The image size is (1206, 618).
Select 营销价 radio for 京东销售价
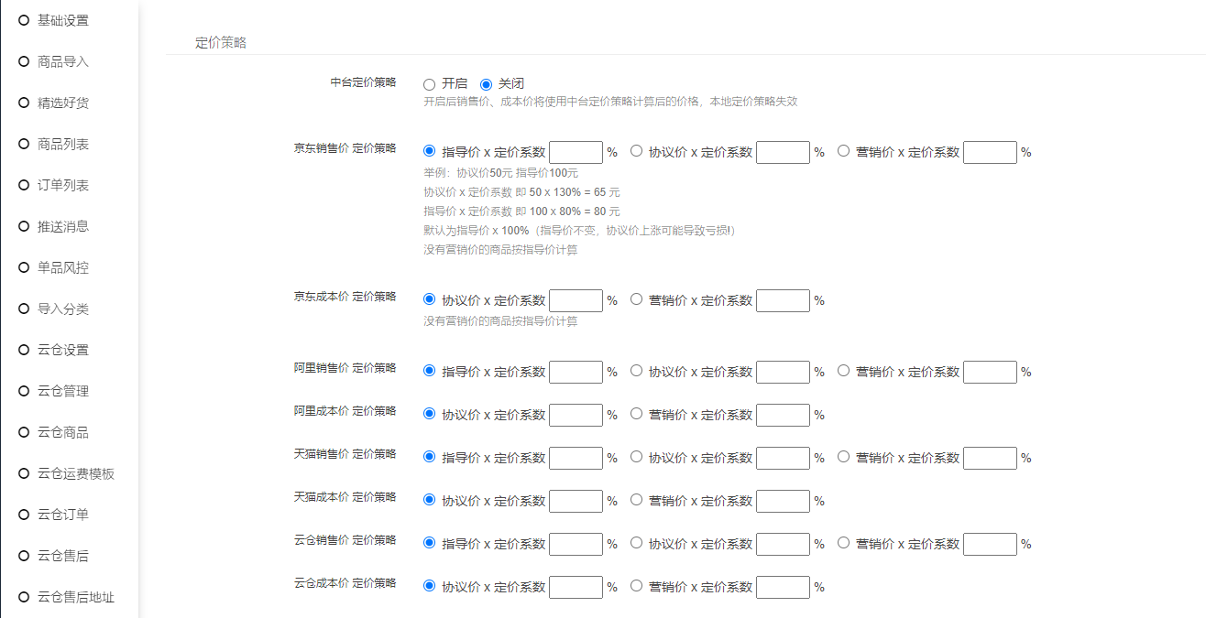click(843, 151)
